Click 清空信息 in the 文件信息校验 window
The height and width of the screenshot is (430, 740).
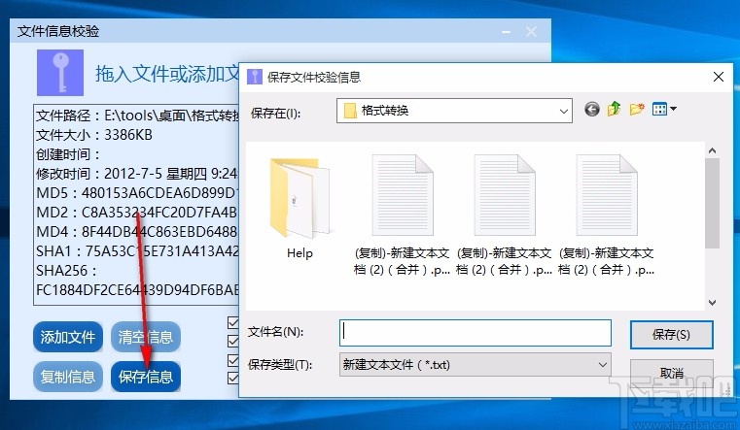point(146,337)
